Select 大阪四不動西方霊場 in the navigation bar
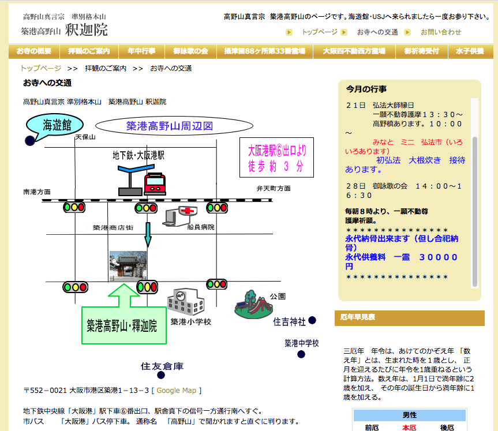Viewport: 498px width, 431px height. point(354,51)
